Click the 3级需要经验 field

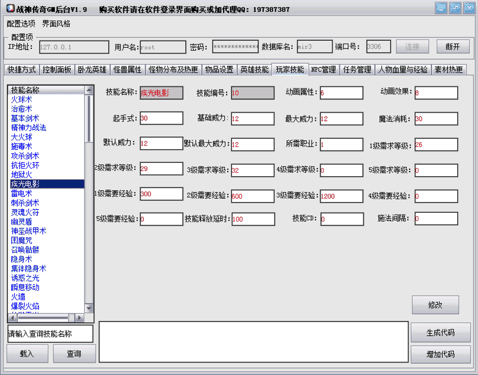(x=342, y=196)
